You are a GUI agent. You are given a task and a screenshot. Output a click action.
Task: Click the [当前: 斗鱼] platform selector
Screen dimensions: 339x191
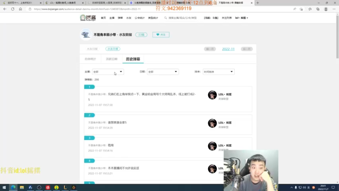(211, 18)
